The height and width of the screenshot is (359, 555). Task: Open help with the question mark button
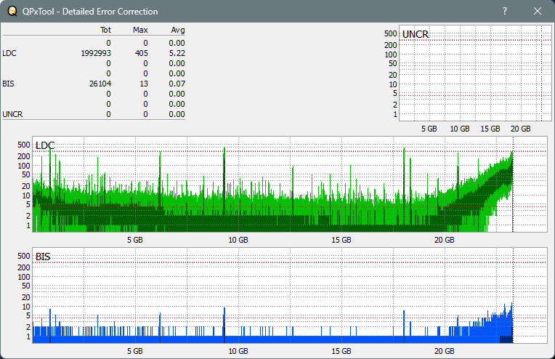coord(505,11)
